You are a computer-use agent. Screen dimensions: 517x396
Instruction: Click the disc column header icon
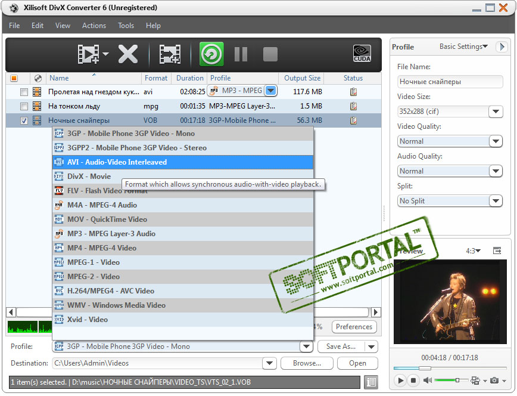pyautogui.click(x=38, y=78)
